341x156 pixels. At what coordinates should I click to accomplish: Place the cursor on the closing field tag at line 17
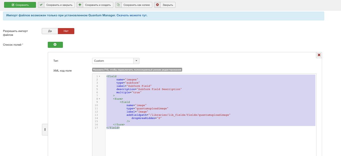click(113, 128)
